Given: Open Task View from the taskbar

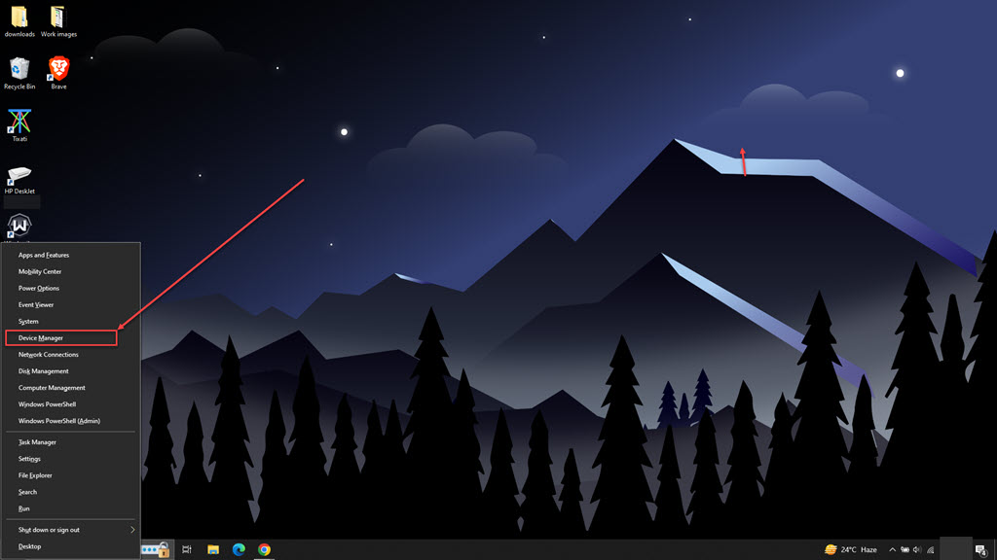Looking at the screenshot, I should 186,549.
